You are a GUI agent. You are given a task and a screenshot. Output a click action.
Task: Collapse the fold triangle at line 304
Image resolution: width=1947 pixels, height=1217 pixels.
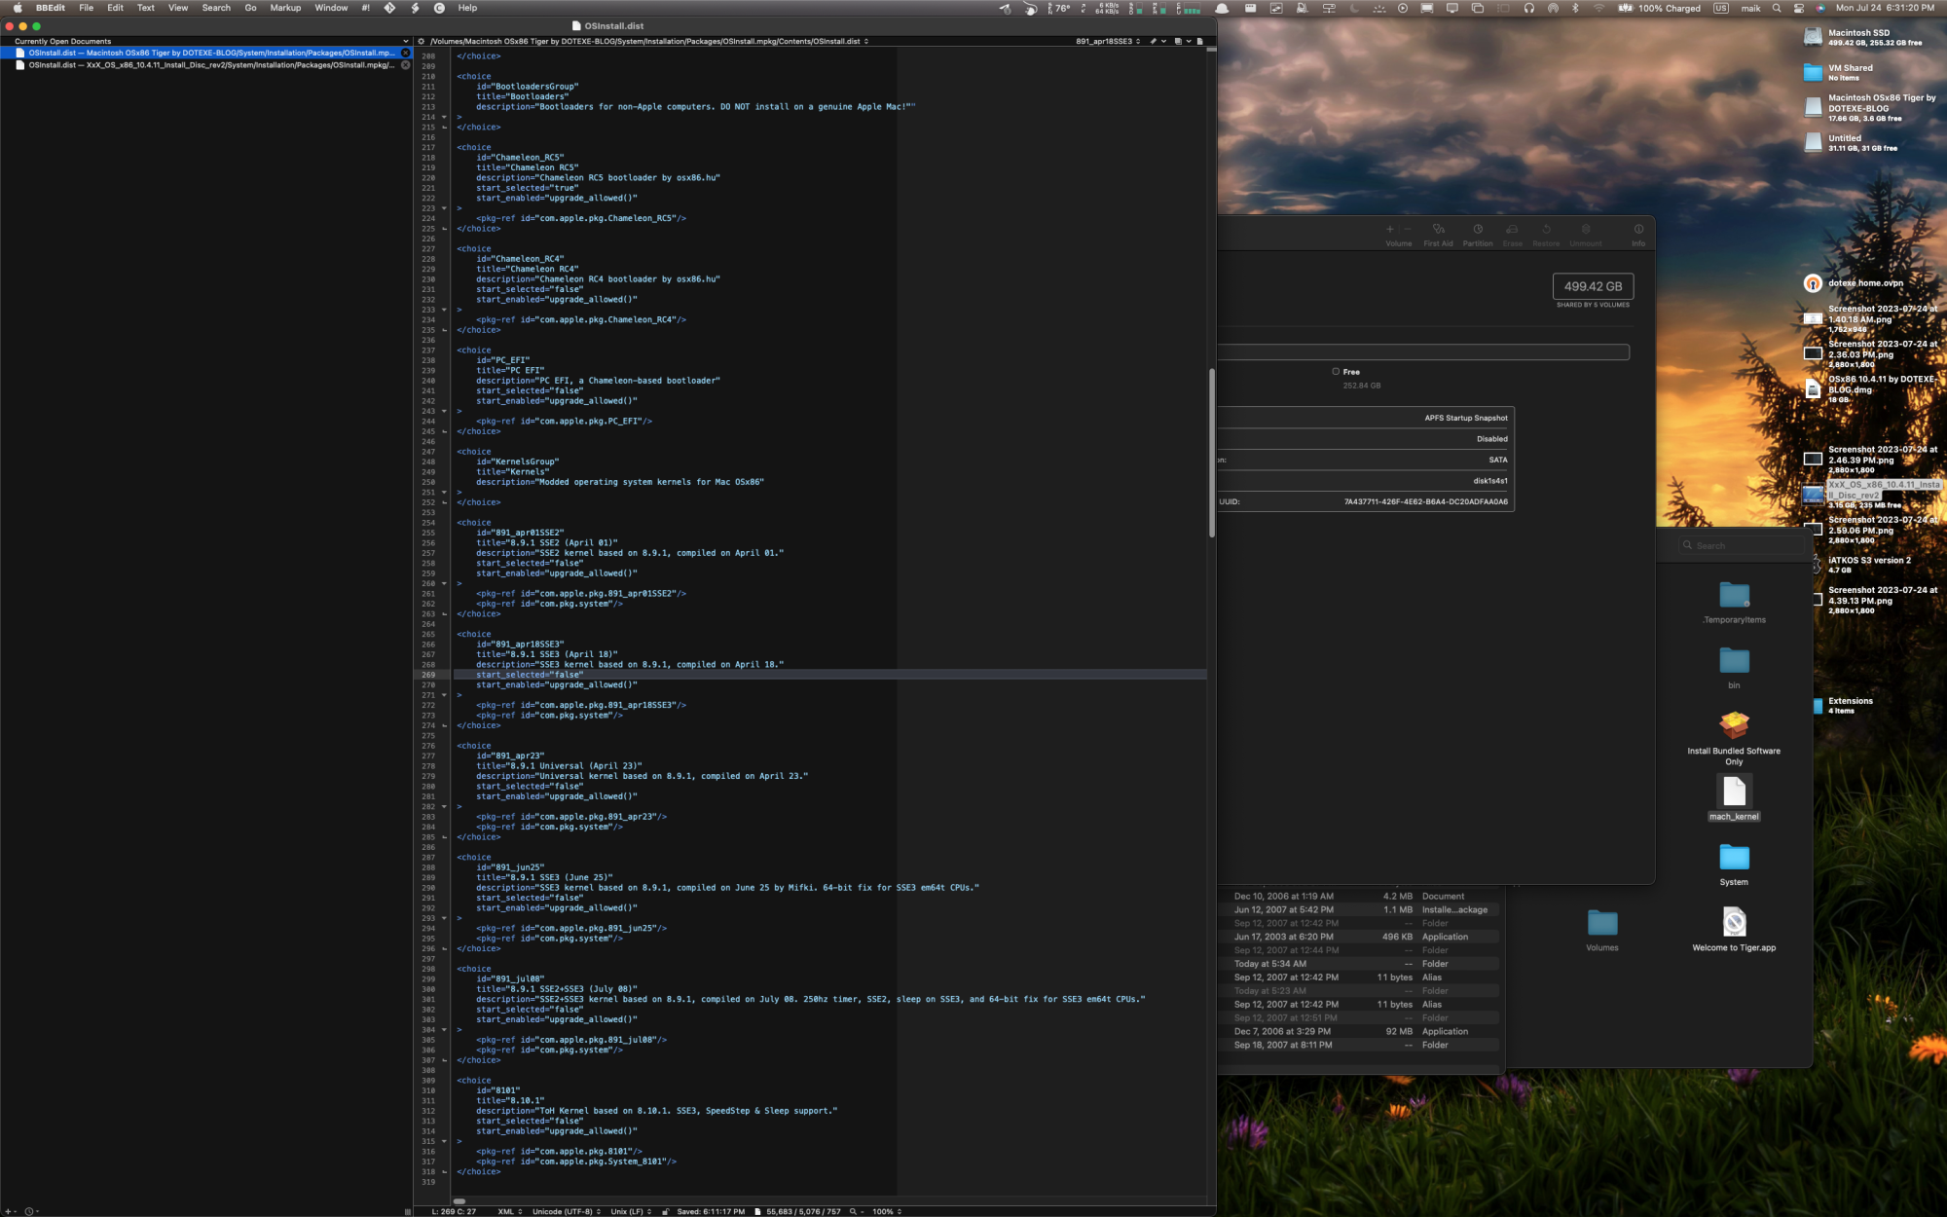pyautogui.click(x=445, y=1029)
